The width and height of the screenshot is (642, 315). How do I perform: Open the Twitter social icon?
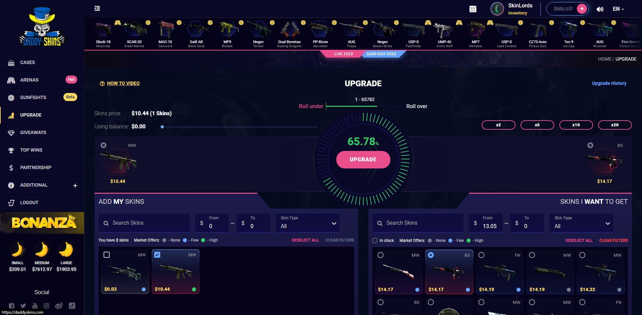pos(23,306)
